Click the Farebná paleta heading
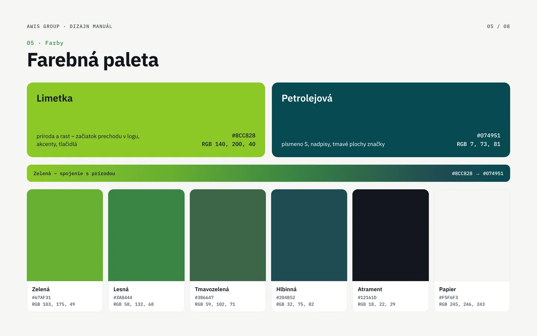 (x=93, y=60)
